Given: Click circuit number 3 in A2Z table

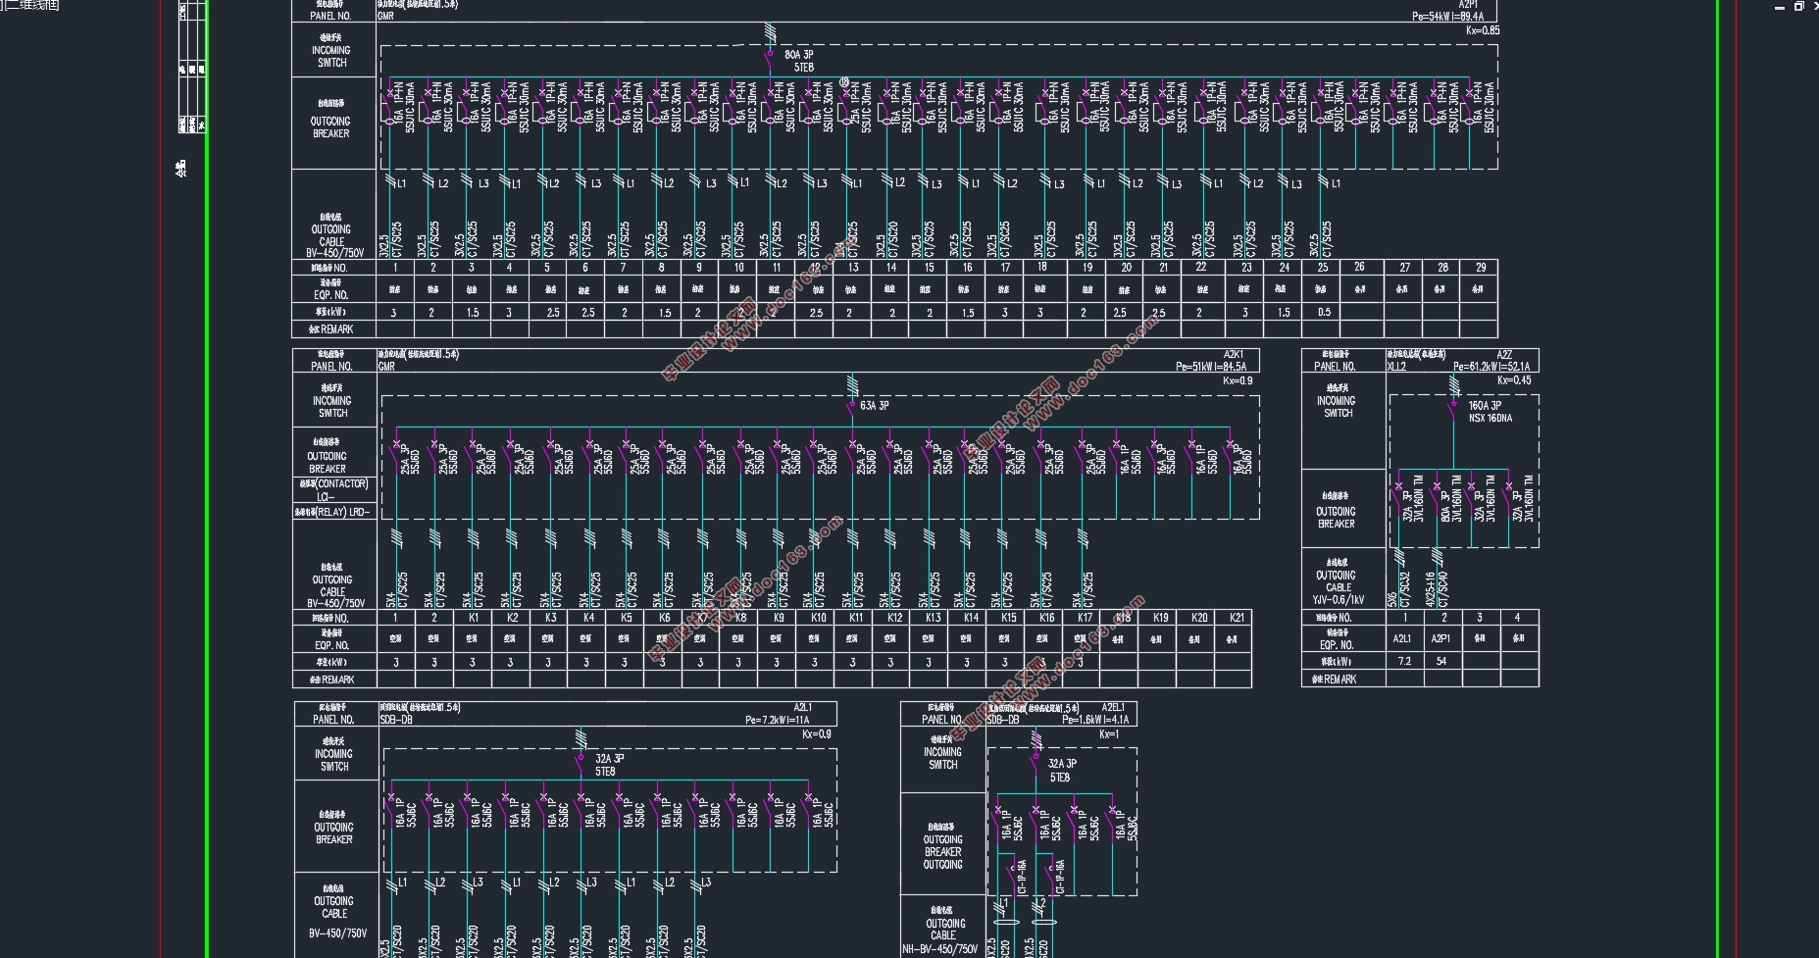Looking at the screenshot, I should (1480, 618).
